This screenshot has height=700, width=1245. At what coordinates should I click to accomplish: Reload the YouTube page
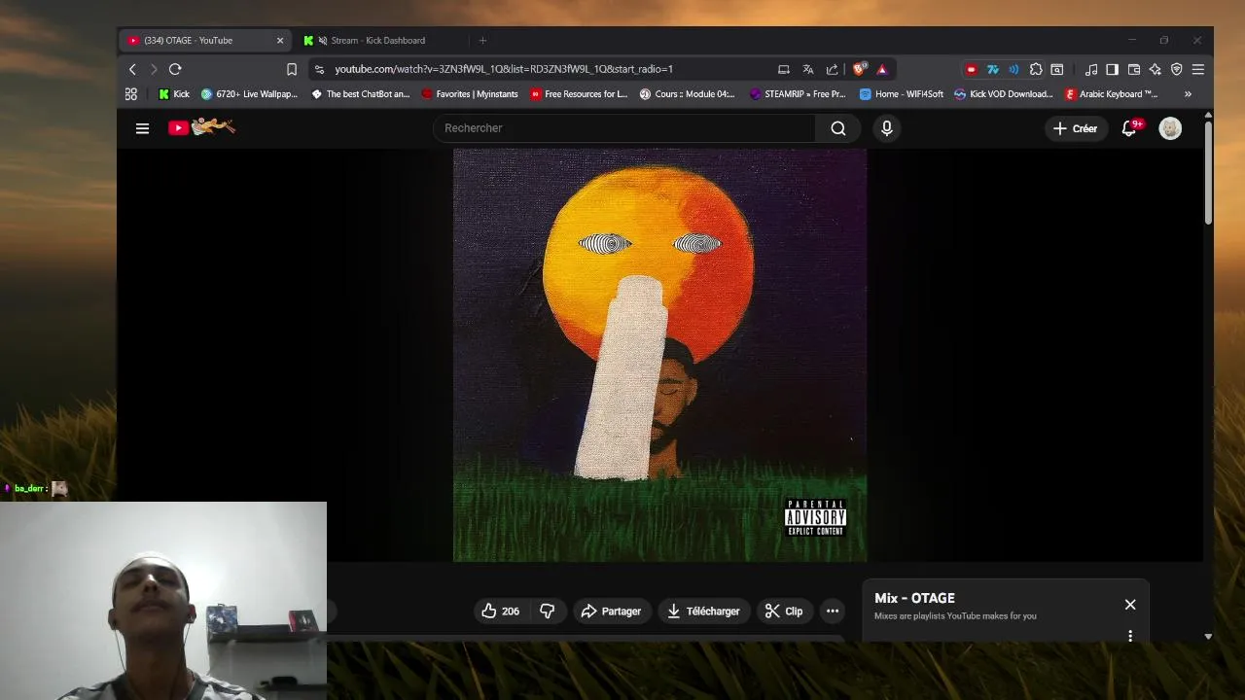(175, 69)
